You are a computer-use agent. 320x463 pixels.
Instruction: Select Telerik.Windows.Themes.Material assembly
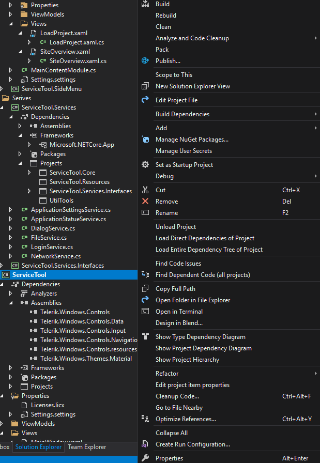tap(86, 359)
